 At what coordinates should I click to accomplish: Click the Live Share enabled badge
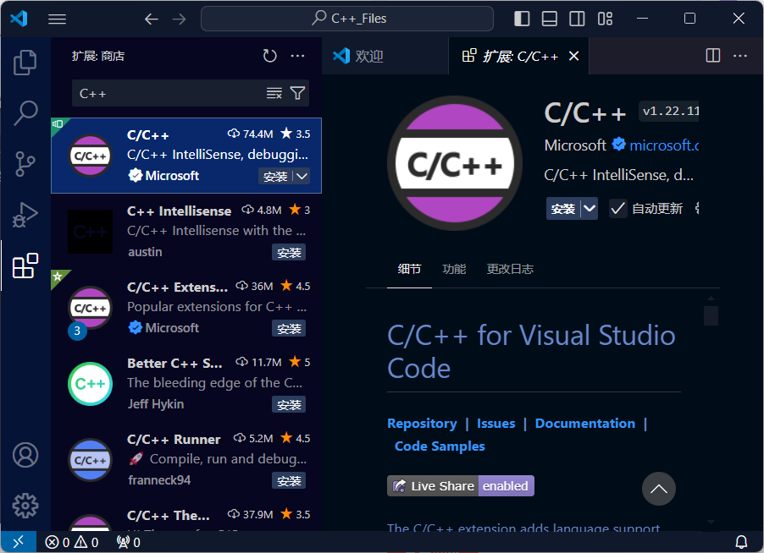461,486
